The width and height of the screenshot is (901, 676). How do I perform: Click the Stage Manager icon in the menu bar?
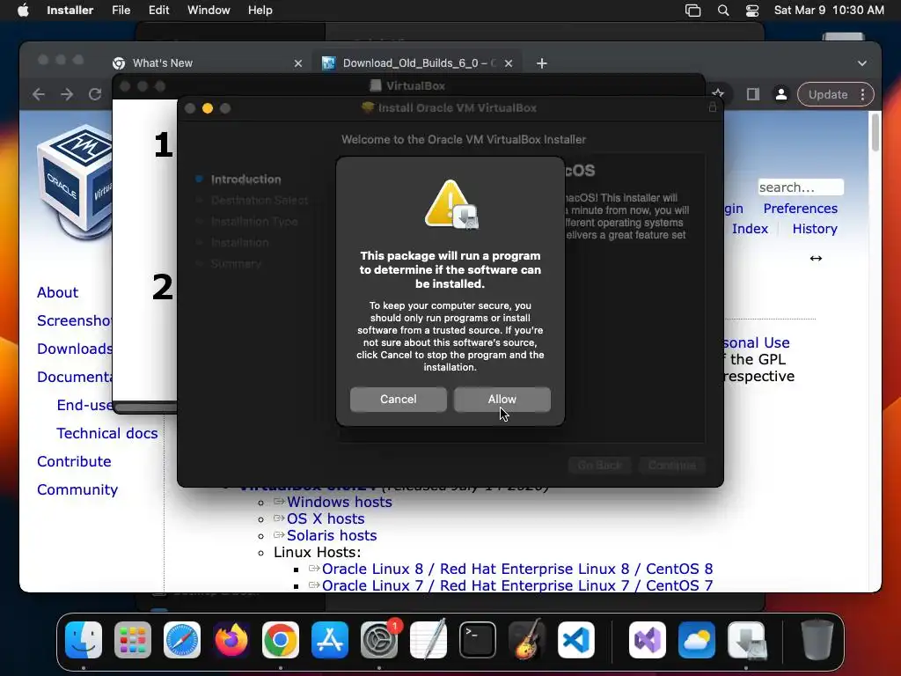(x=693, y=11)
